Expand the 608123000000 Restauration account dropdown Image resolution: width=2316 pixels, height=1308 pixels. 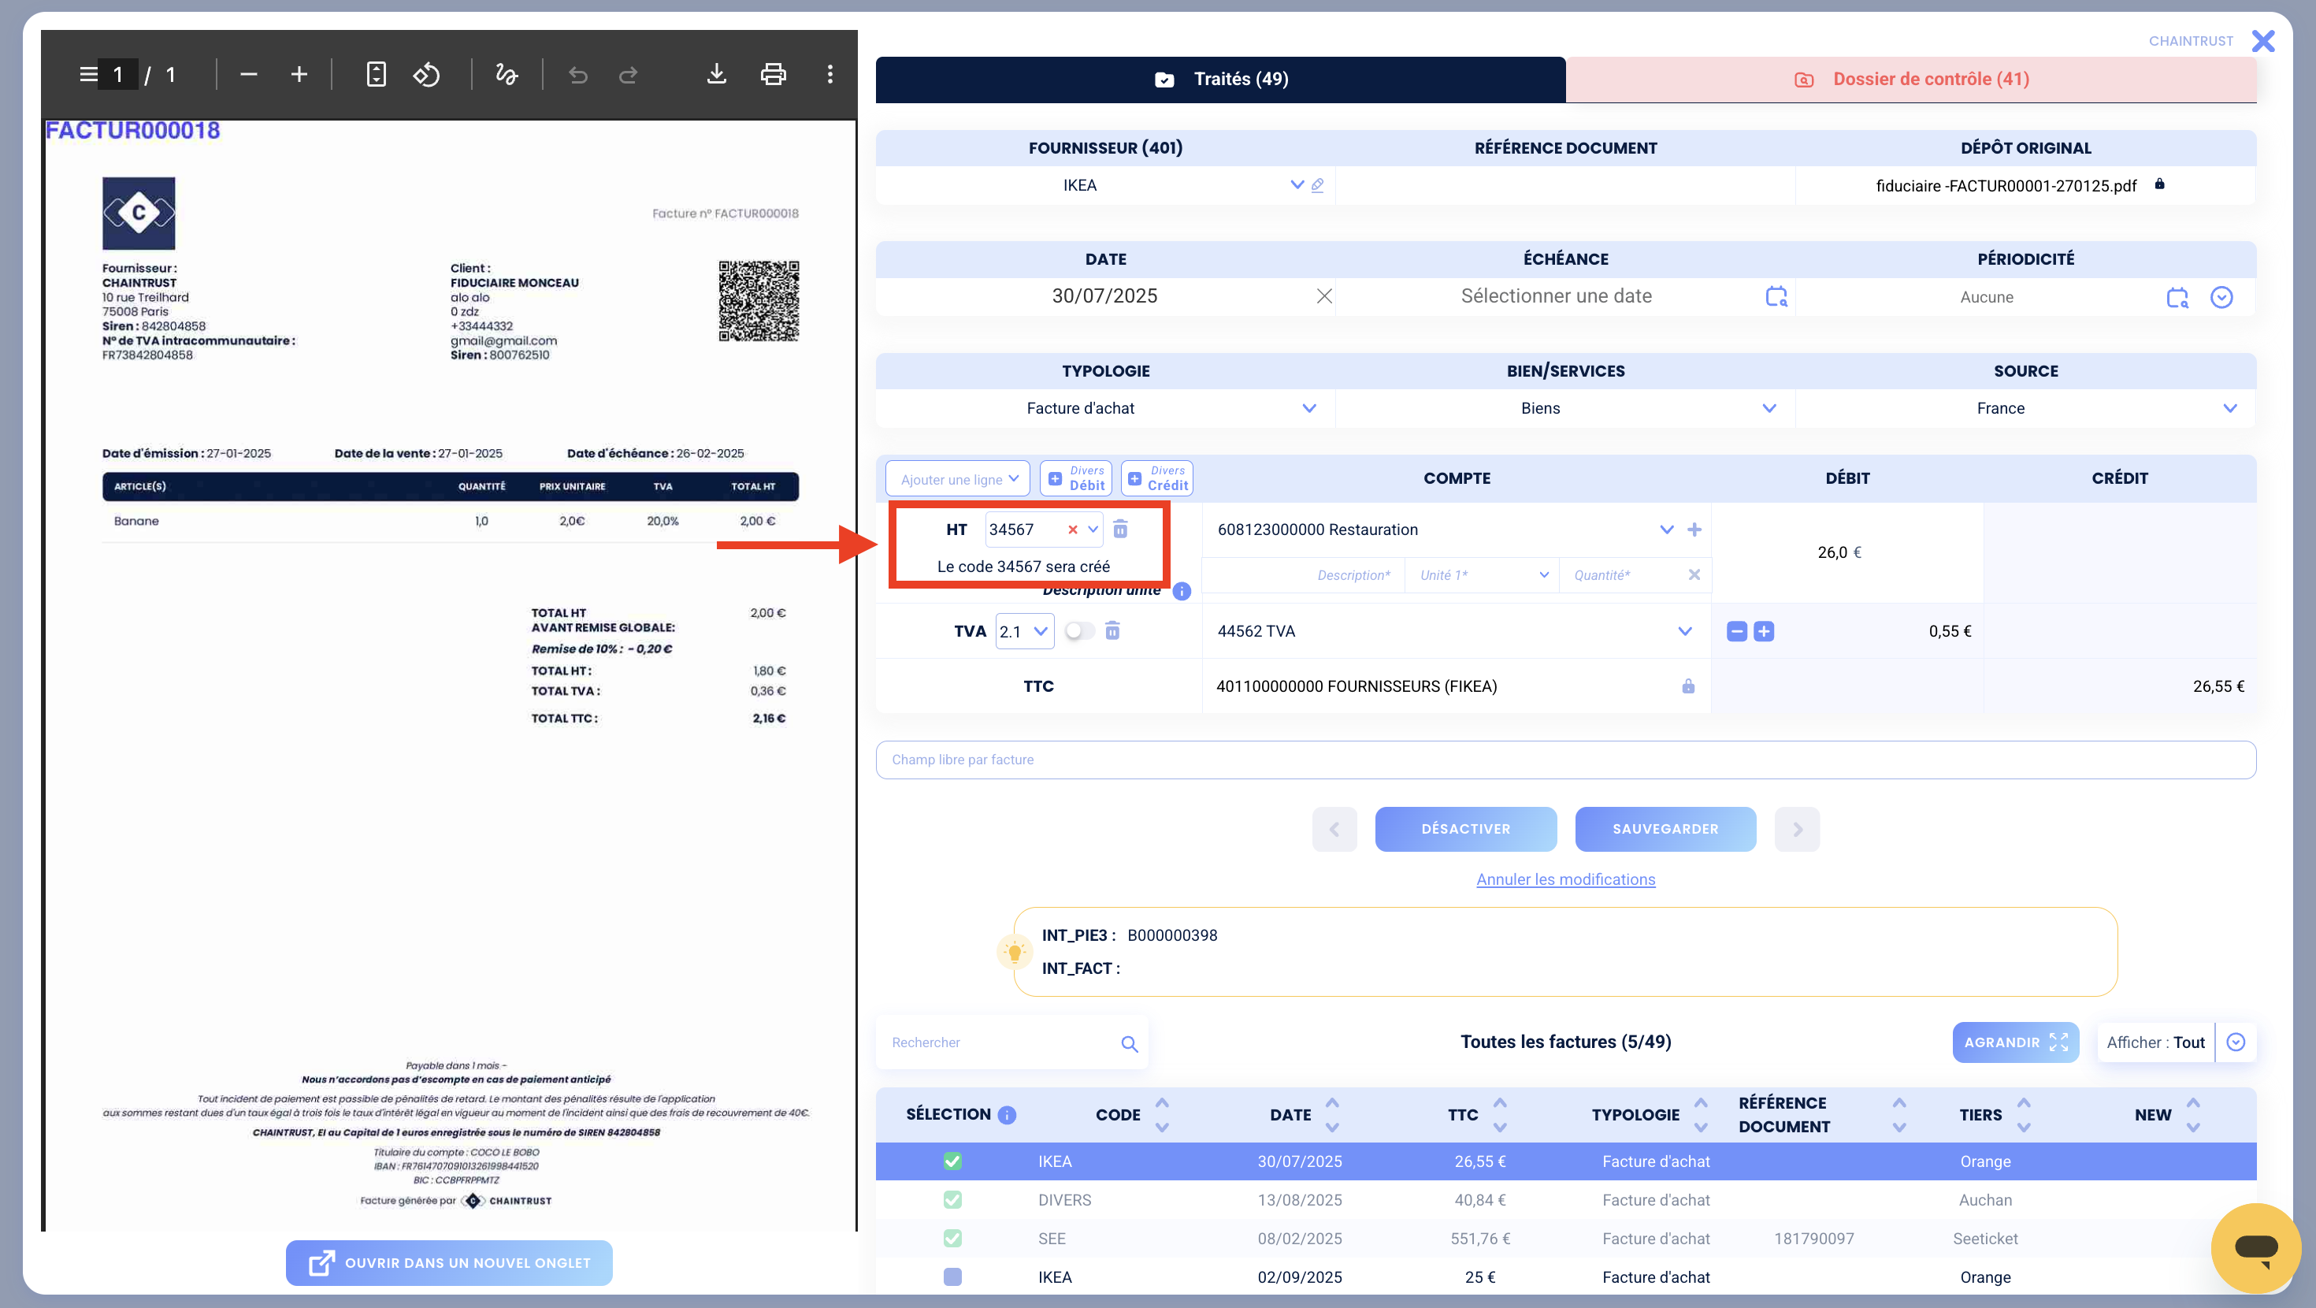[x=1666, y=530]
